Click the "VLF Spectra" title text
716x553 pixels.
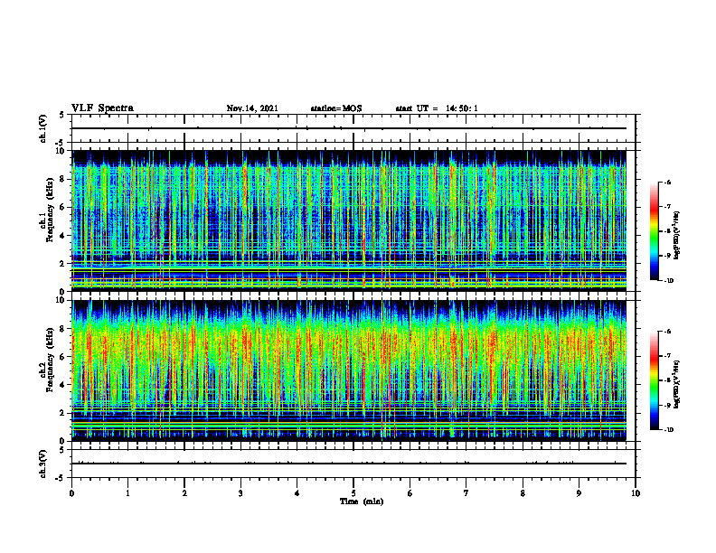pos(102,108)
